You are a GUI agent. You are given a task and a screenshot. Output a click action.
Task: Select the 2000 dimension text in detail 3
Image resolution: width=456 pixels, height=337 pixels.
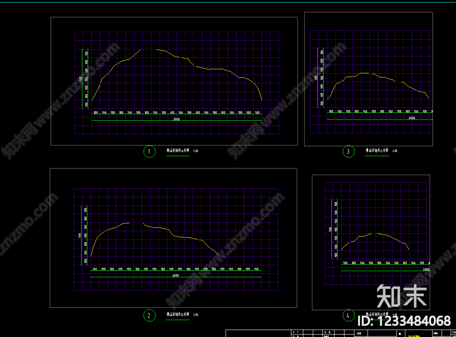pos(412,118)
